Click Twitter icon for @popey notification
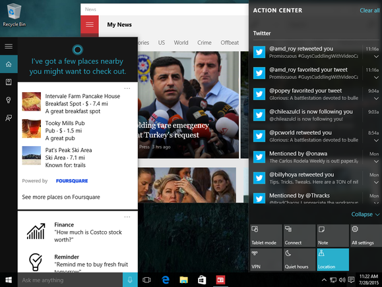Viewport: 382px width, 287px height. point(259,94)
